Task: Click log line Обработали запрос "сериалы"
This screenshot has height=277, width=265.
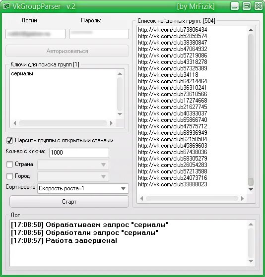Action: pyautogui.click(x=84, y=233)
